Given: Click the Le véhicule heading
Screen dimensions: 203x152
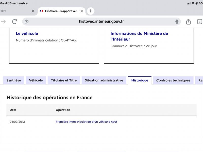Looking at the screenshot, I should point(27,33).
